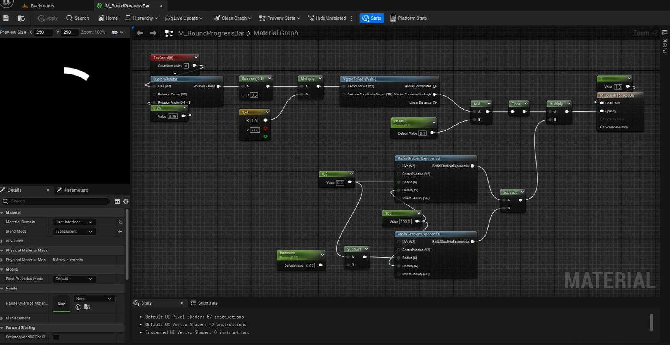Click the Hide Unrelated button

327,18
